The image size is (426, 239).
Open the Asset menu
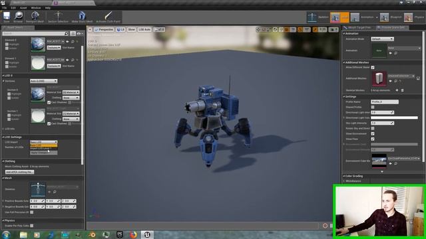coord(23,8)
